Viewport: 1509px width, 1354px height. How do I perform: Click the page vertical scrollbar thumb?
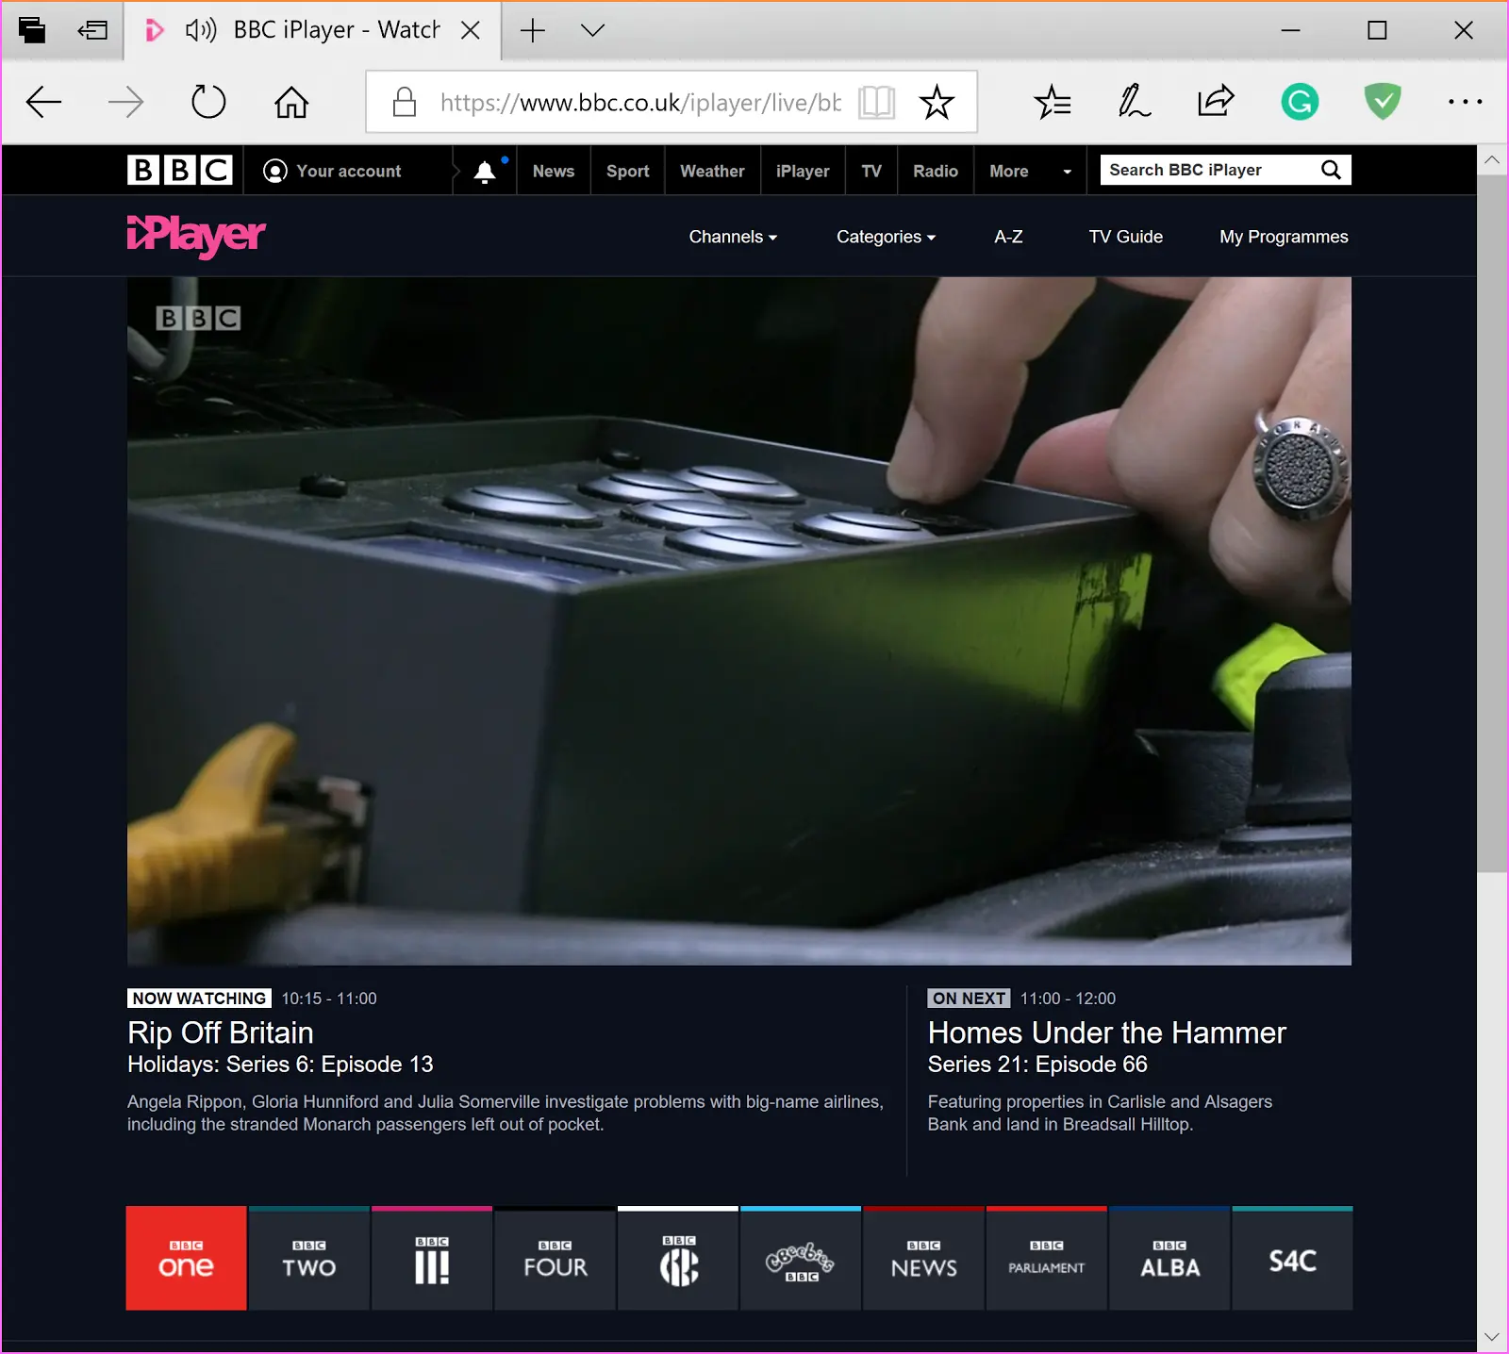click(1492, 523)
